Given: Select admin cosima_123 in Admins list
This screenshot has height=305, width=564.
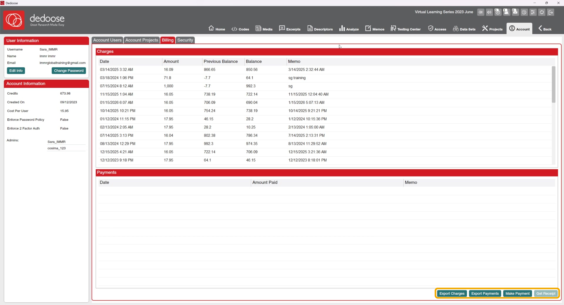Looking at the screenshot, I should 66,148.
